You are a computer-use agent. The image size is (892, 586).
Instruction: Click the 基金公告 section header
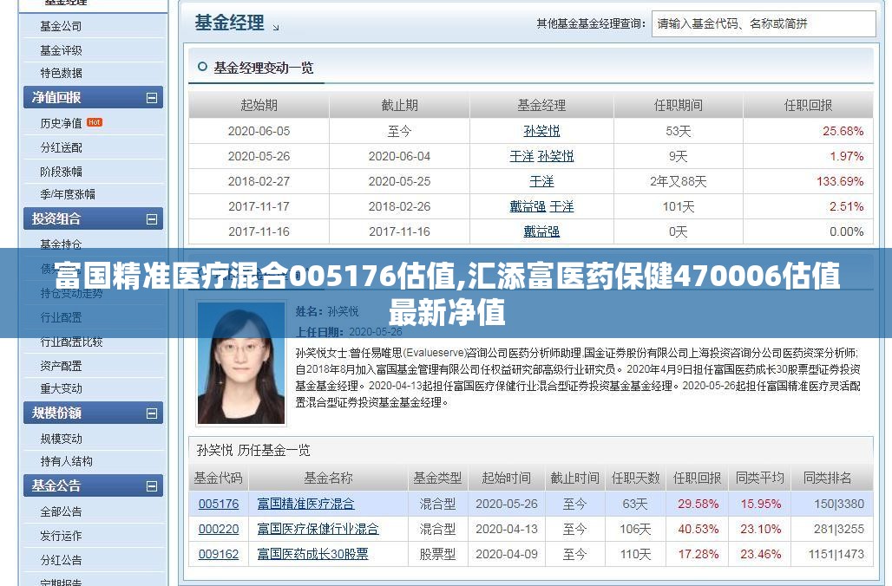[94, 486]
